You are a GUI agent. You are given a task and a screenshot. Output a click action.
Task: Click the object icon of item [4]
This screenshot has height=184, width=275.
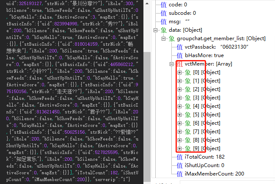[187, 106]
